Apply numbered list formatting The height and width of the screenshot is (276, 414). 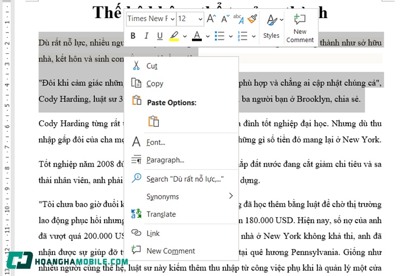tap(242, 36)
